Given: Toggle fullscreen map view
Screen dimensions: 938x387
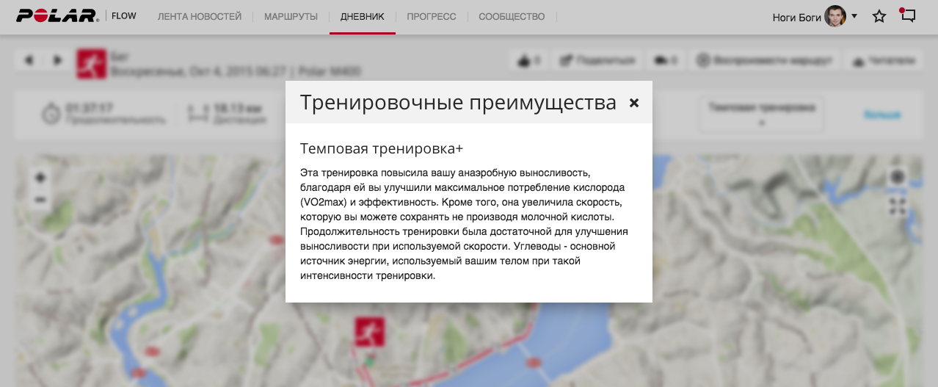Looking at the screenshot, I should 897,206.
